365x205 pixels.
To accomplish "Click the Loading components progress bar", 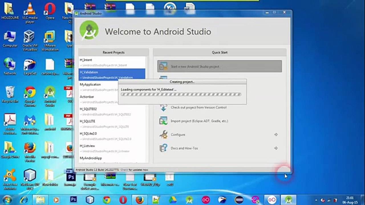I will (x=181, y=94).
